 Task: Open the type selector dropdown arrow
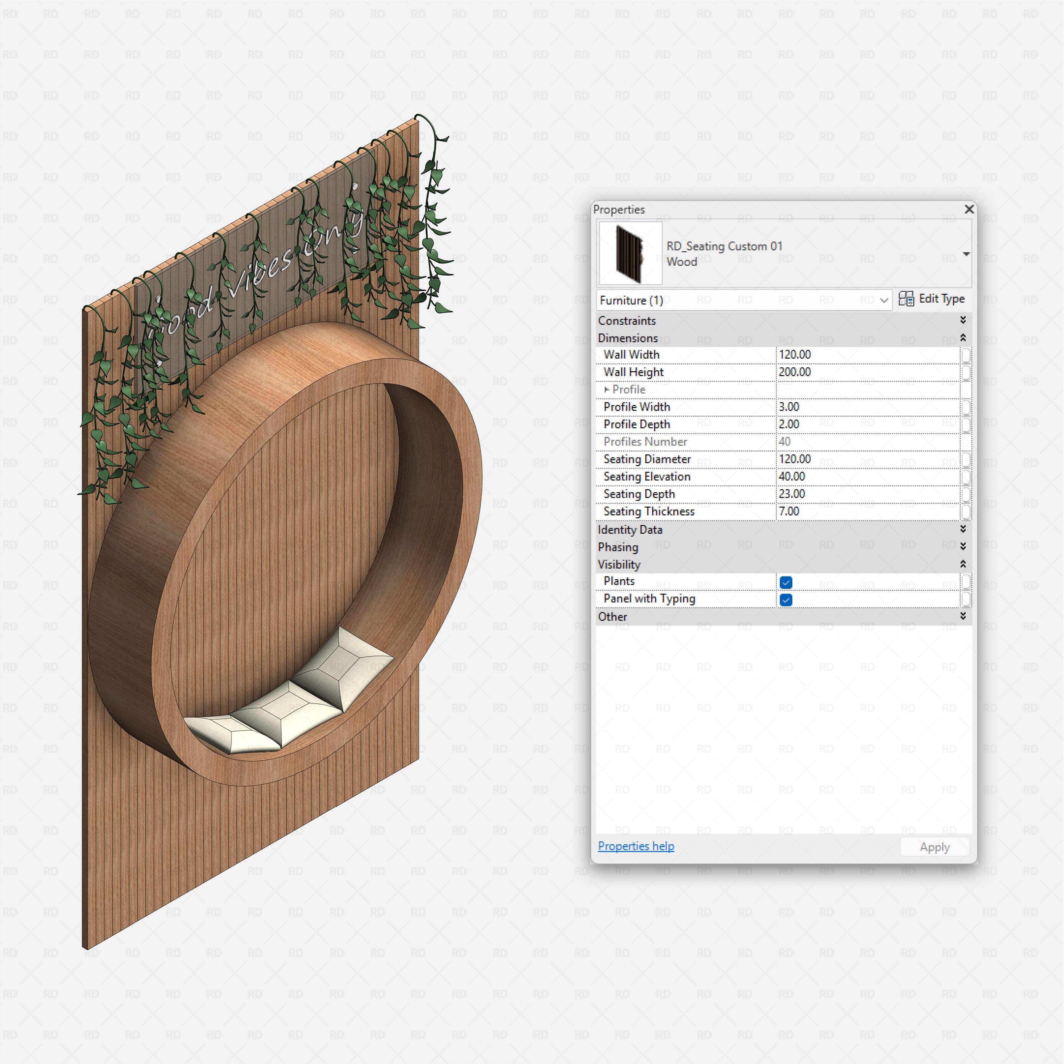pos(966,254)
